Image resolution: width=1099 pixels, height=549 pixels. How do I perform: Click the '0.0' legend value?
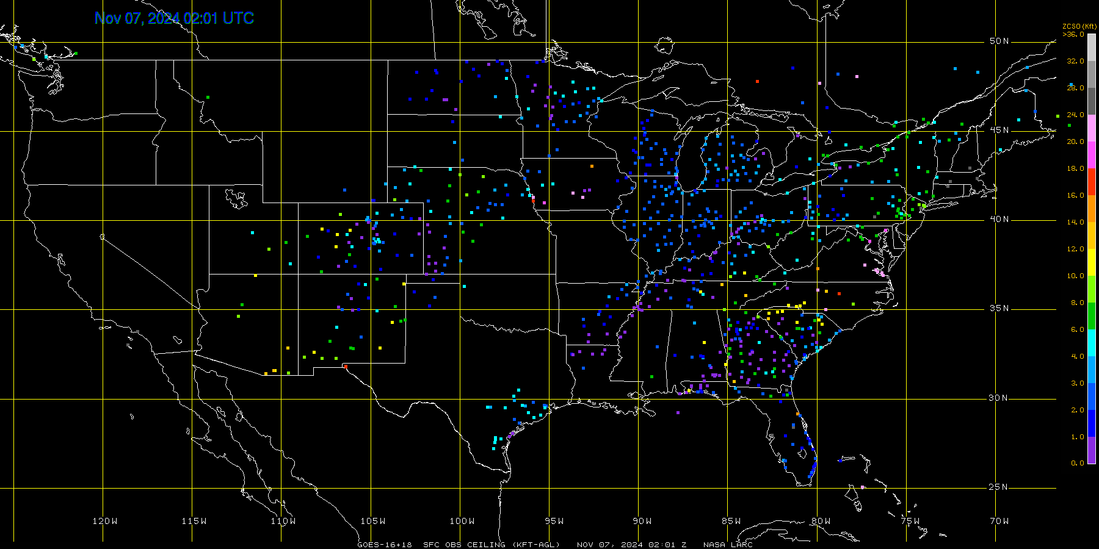coord(1078,463)
